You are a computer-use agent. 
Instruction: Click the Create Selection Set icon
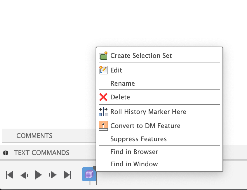pos(103,56)
